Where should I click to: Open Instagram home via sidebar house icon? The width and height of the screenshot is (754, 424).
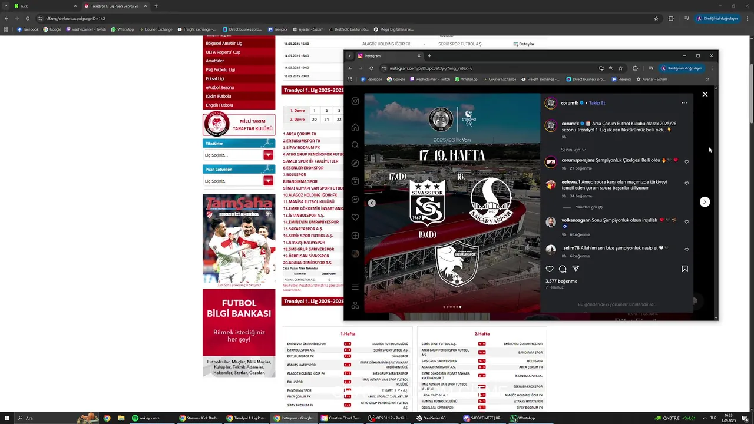355,127
